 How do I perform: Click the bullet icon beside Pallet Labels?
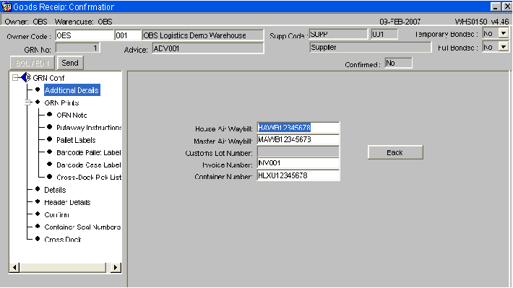click(x=50, y=139)
